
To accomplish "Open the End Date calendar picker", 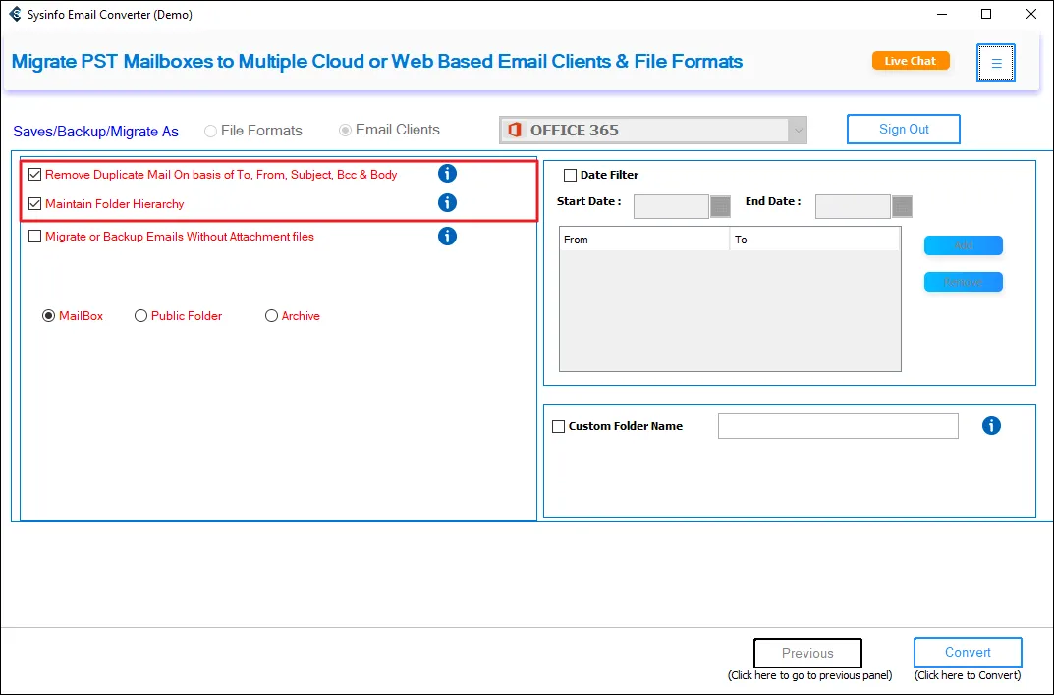I will click(902, 206).
